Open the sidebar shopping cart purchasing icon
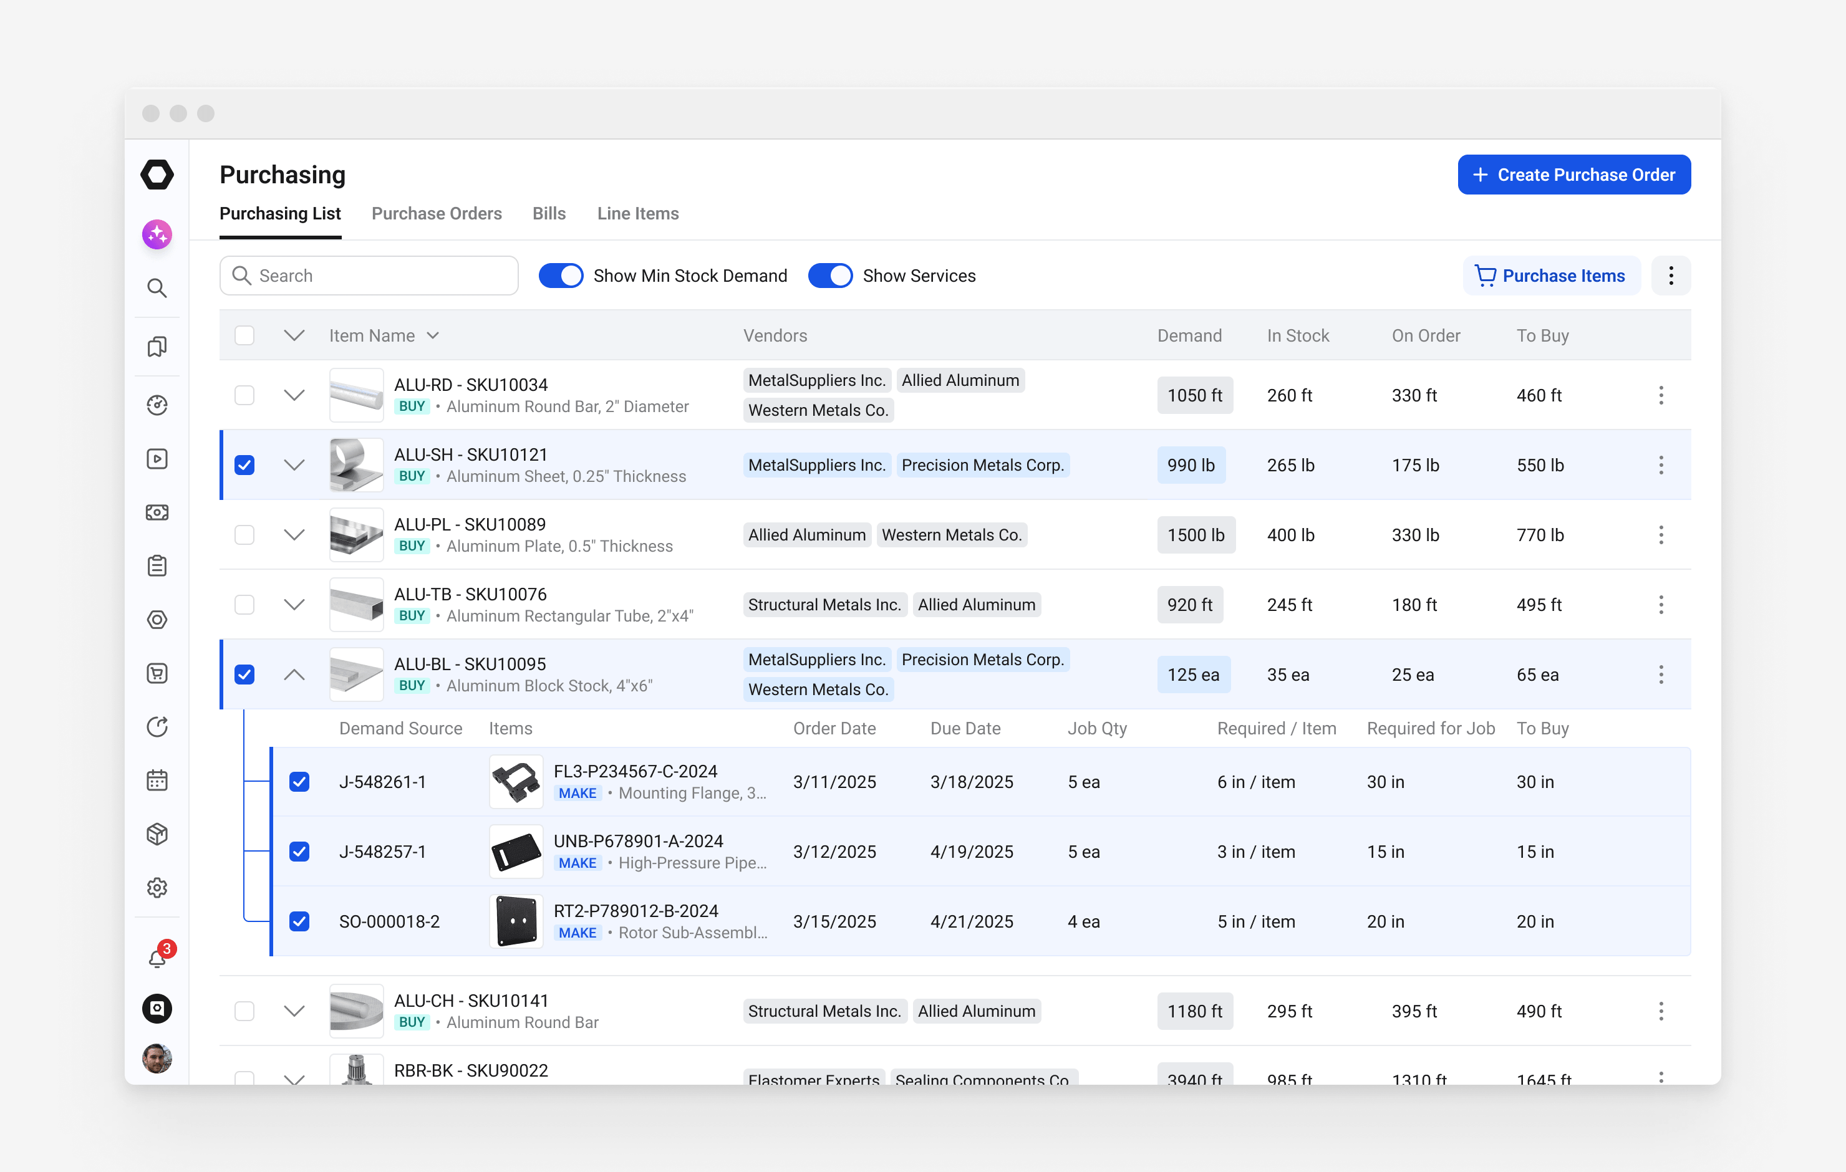The image size is (1846, 1172). (x=157, y=673)
